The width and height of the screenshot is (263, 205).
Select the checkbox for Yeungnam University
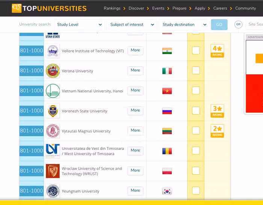pyautogui.click(x=196, y=191)
